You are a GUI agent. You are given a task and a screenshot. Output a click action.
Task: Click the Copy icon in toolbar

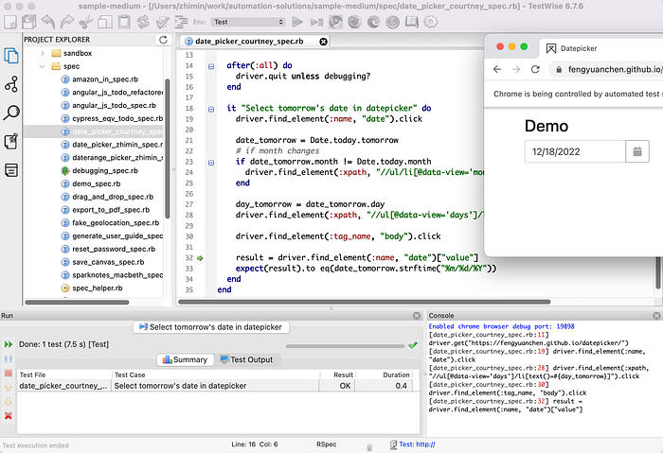coord(105,22)
